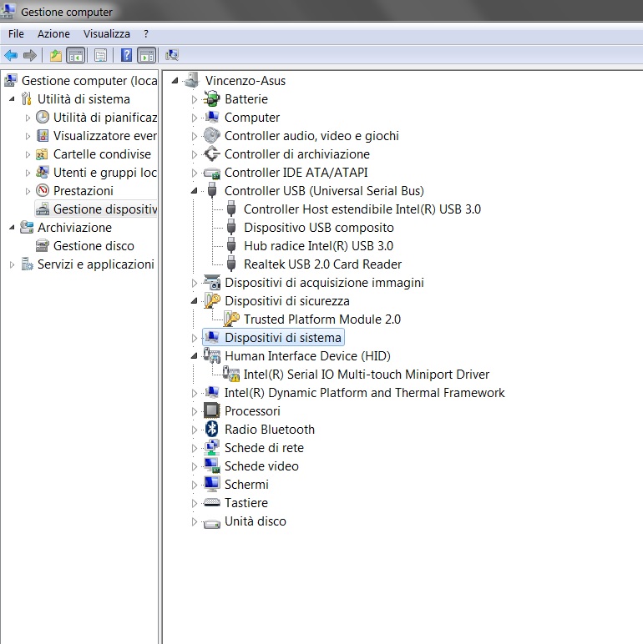Collapse the Vincenzo-Asus root node
This screenshot has width=643, height=644.
coord(175,80)
